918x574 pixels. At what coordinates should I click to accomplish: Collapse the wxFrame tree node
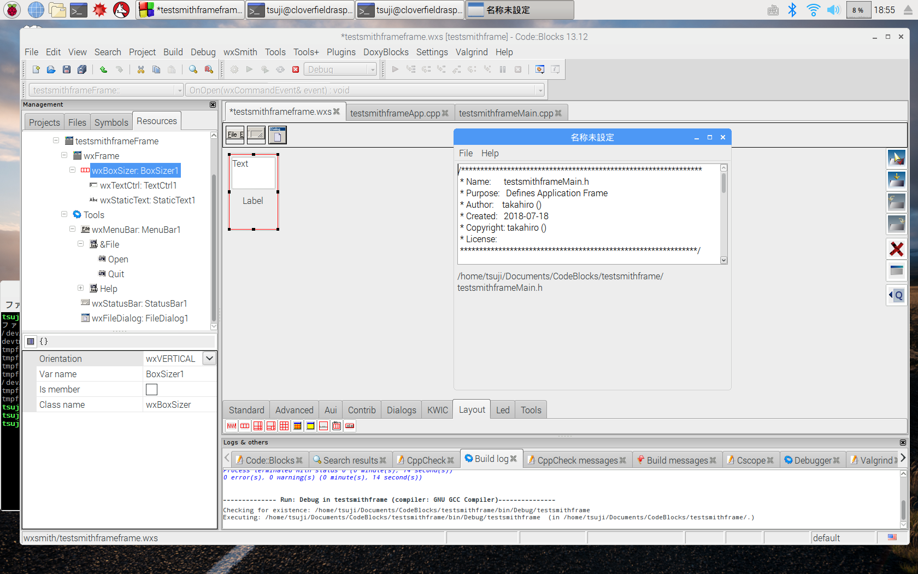[64, 155]
